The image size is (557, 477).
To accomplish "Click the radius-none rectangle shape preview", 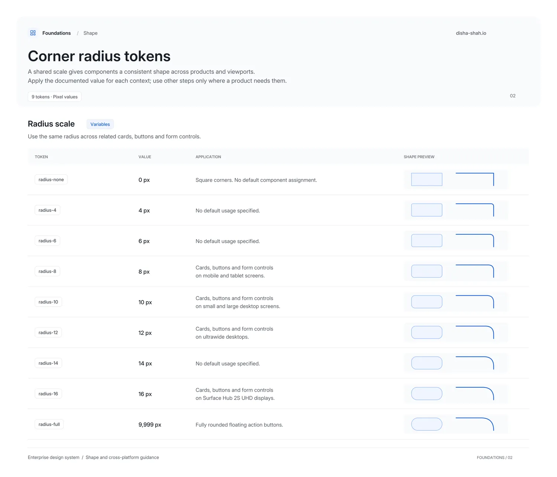I will [x=427, y=180].
